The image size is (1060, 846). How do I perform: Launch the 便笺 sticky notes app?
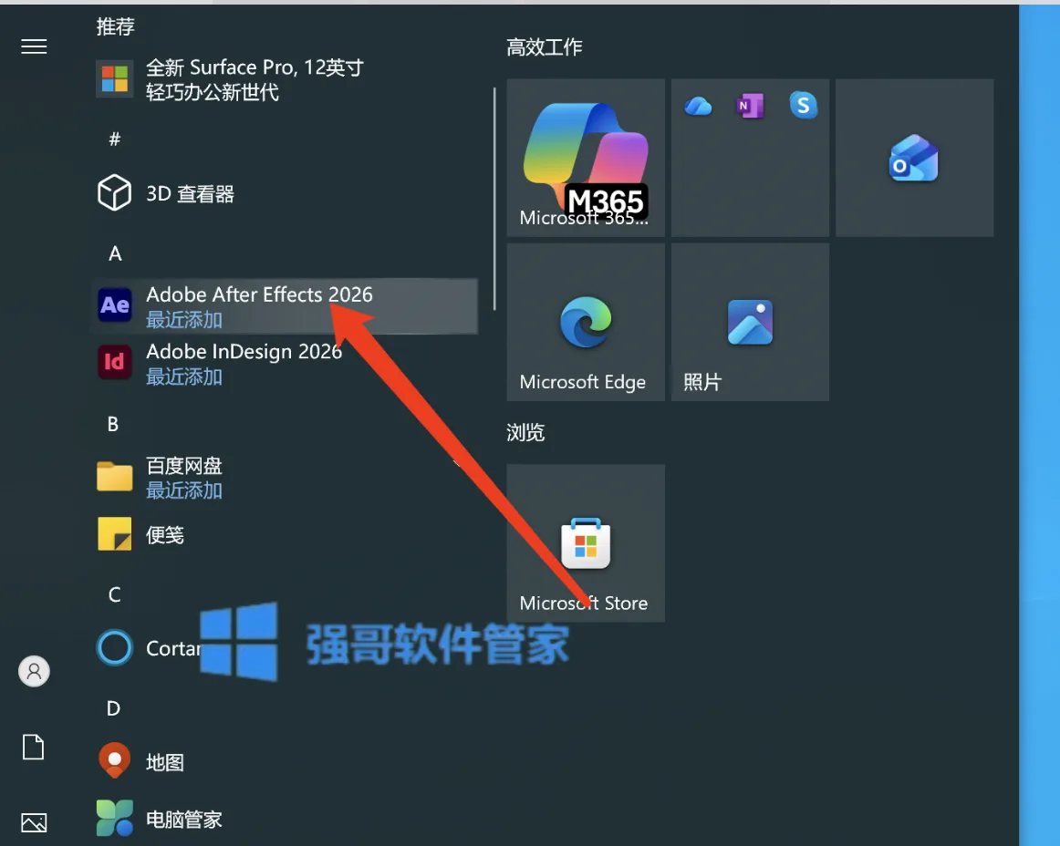tap(284, 534)
